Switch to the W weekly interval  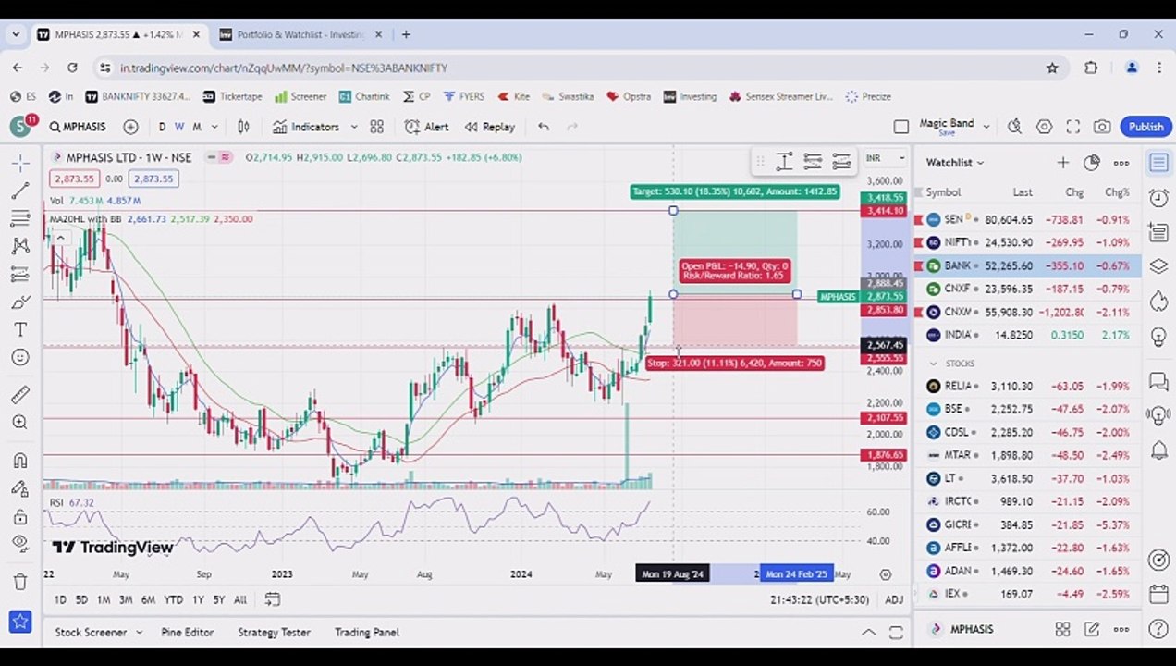(179, 127)
